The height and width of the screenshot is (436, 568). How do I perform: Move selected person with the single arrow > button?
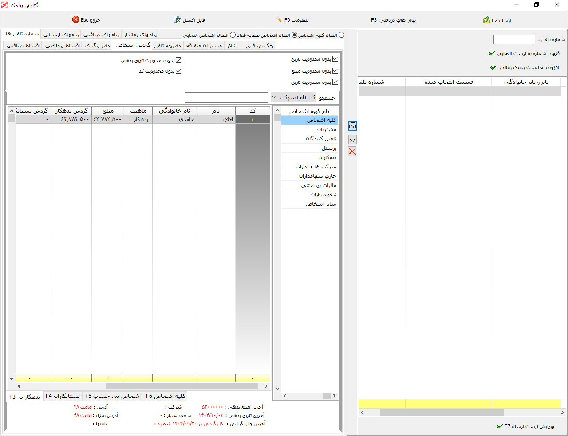tap(352, 127)
